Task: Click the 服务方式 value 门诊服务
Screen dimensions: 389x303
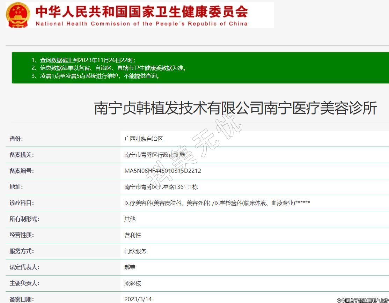Action: coord(135,251)
